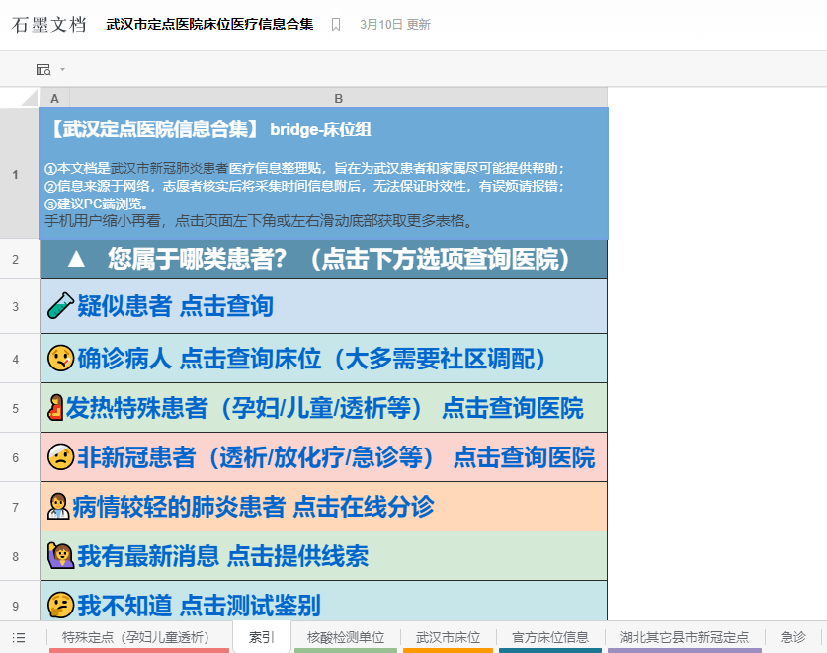Click the raised-hand emoji in row 8

click(59, 557)
